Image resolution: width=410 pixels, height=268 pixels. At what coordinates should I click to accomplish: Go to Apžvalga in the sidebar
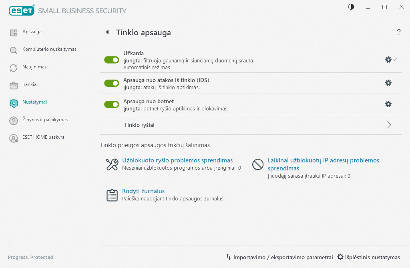32,32
